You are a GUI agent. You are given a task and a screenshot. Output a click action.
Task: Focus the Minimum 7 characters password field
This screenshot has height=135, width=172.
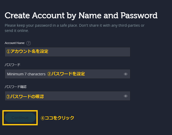[x=68, y=74]
